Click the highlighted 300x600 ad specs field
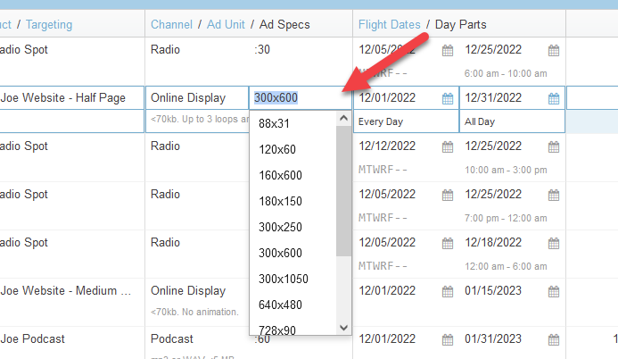618x359 pixels. coord(294,97)
